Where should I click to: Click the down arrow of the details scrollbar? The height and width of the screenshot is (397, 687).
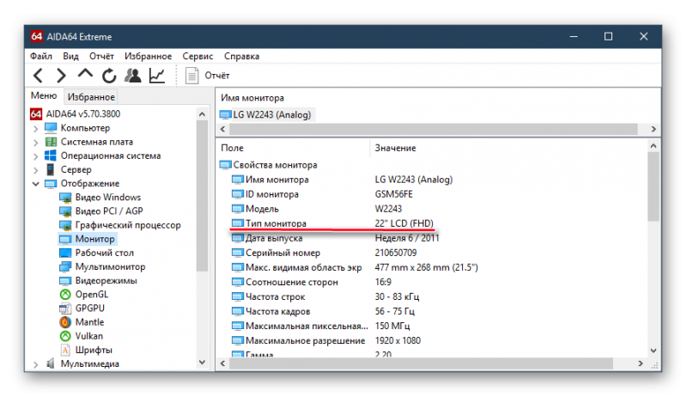pyautogui.click(x=654, y=351)
